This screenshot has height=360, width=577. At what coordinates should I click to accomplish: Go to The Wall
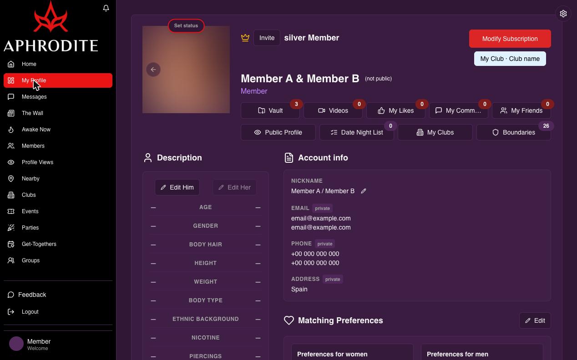[58, 113]
